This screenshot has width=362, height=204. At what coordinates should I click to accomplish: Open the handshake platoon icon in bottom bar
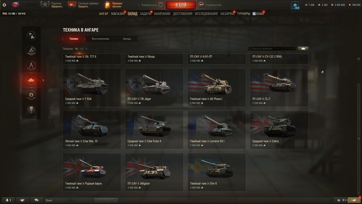click(22, 200)
